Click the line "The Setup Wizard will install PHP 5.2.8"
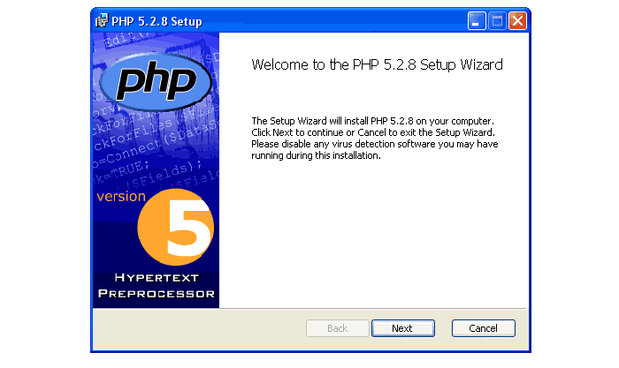This screenshot has width=619, height=368. coord(371,120)
